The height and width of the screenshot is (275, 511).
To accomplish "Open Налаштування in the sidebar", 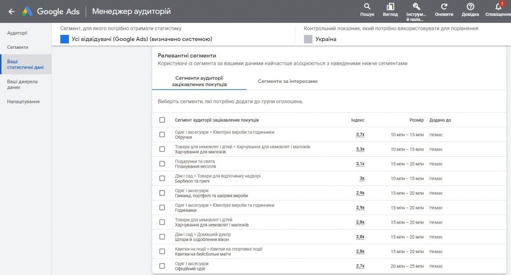I will pyautogui.click(x=23, y=101).
